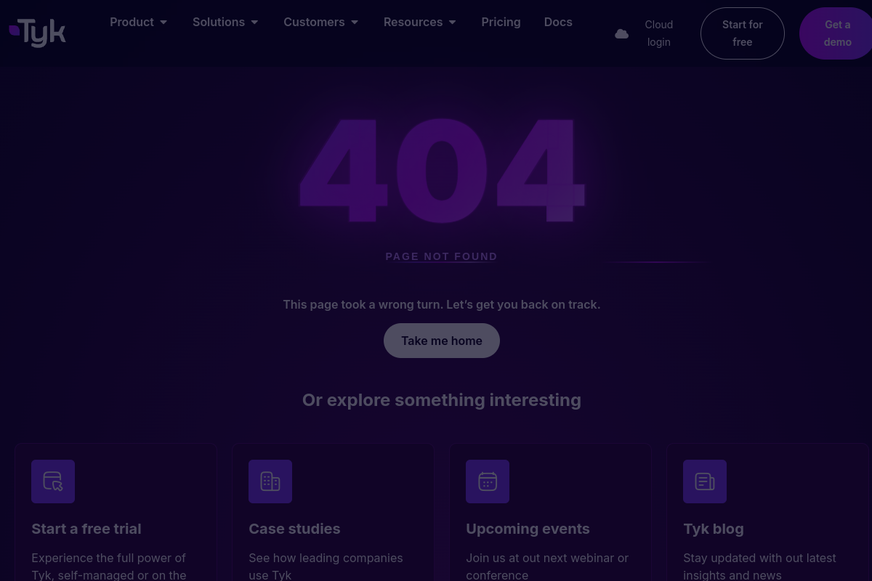
Task: Click the Get a demo button
Action: [x=836, y=33]
